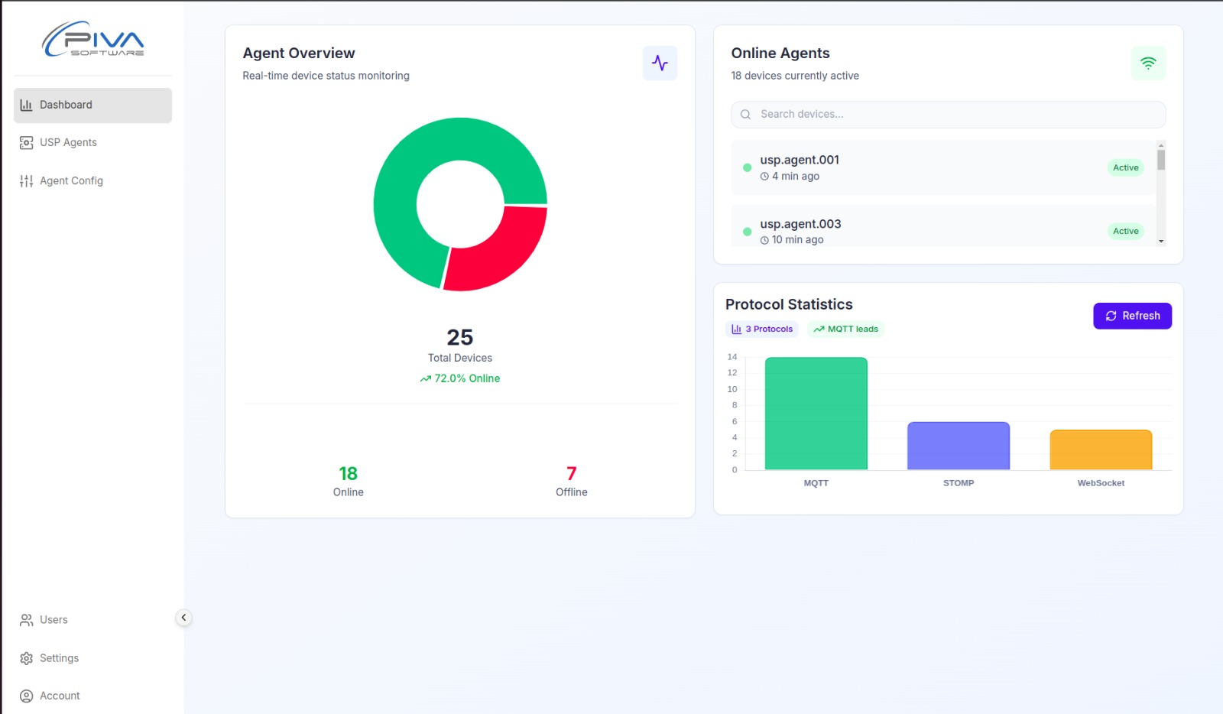
Task: Click the activity pulse icon in Agent Overview
Action: (x=660, y=63)
